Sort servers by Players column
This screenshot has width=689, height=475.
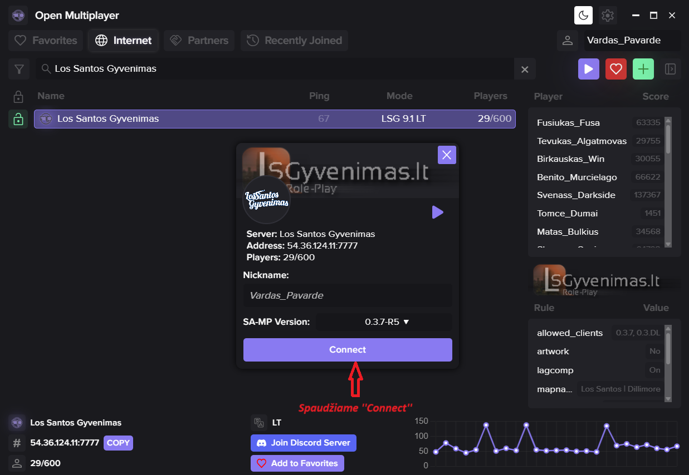coord(490,96)
